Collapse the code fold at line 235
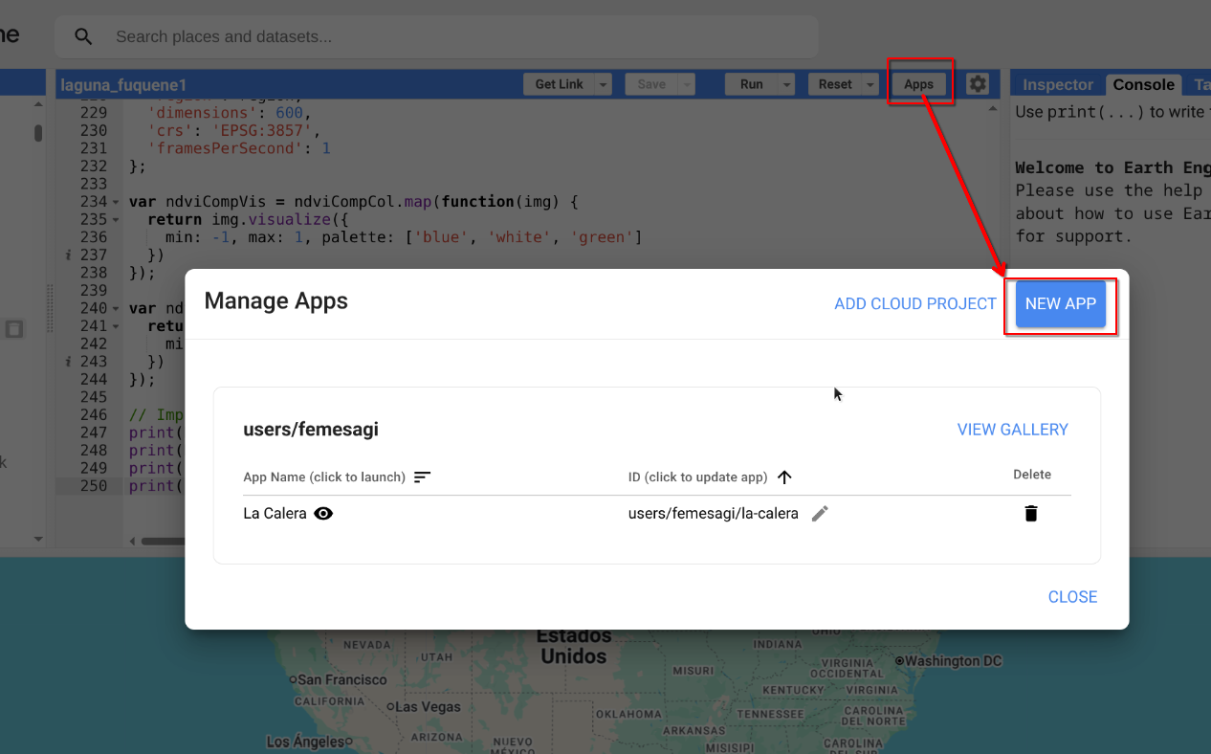Image resolution: width=1211 pixels, height=754 pixels. pyautogui.click(x=116, y=220)
